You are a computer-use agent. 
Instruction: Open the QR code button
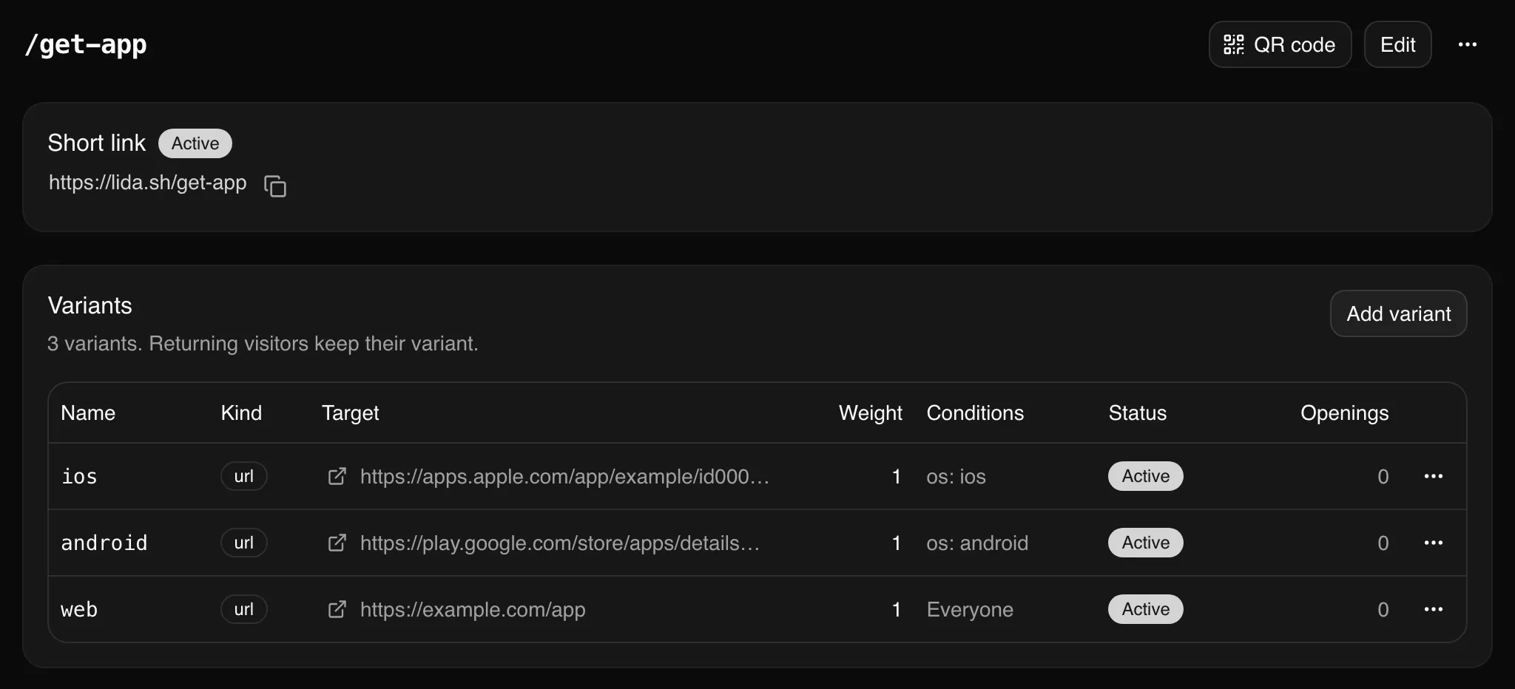[x=1280, y=44]
